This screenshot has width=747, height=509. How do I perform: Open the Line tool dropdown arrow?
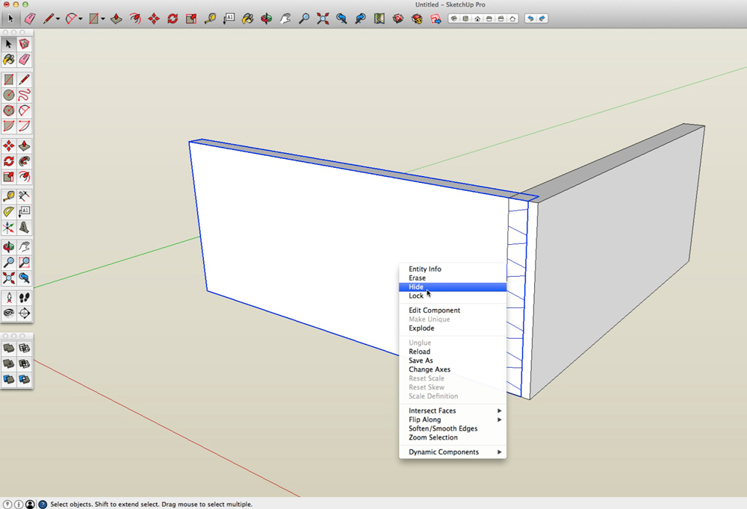[58, 19]
